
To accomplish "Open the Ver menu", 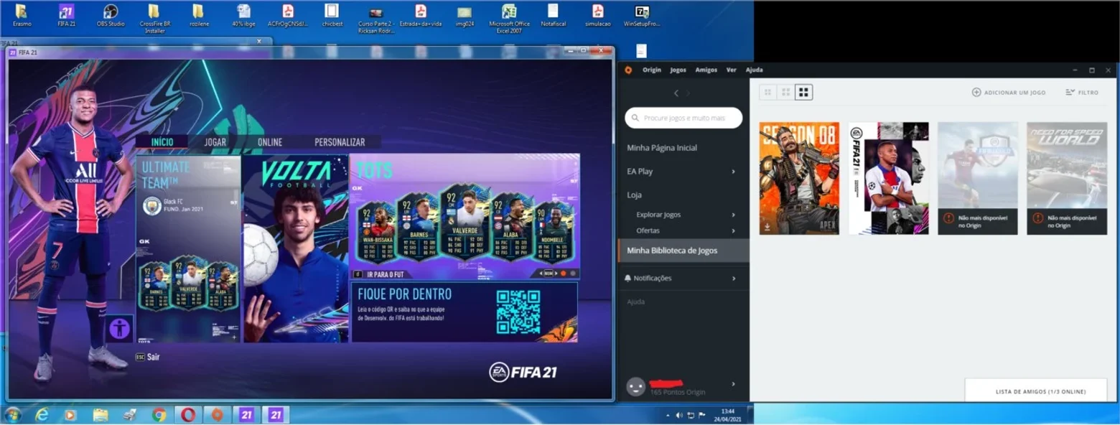I will point(731,70).
